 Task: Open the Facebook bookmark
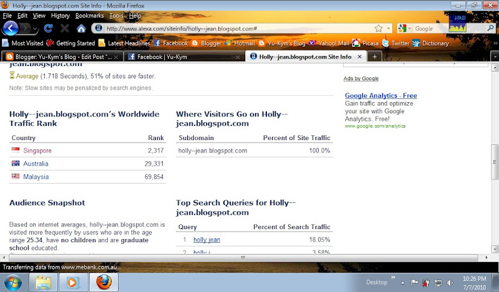click(171, 43)
